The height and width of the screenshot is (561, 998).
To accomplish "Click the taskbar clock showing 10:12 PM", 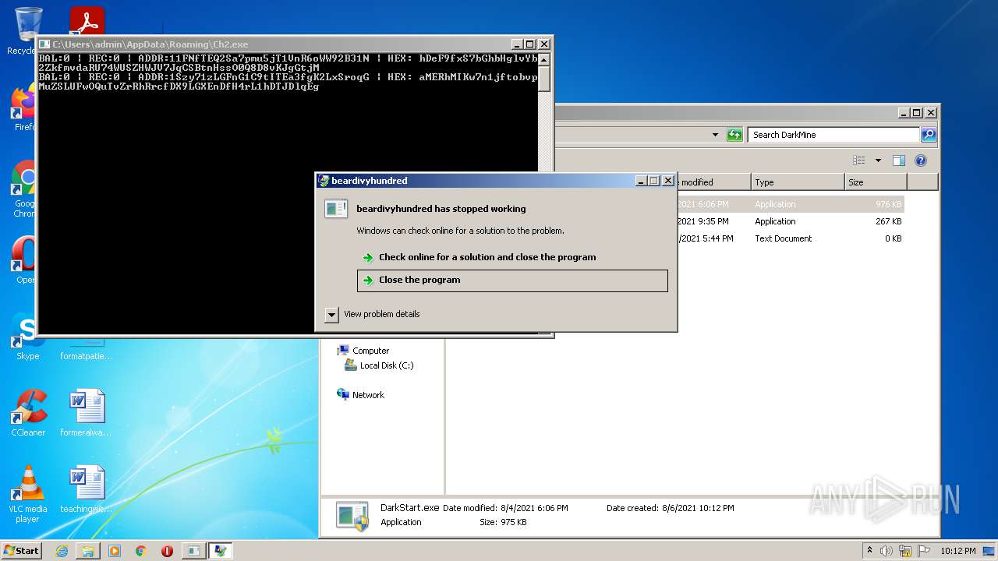I will 957,551.
